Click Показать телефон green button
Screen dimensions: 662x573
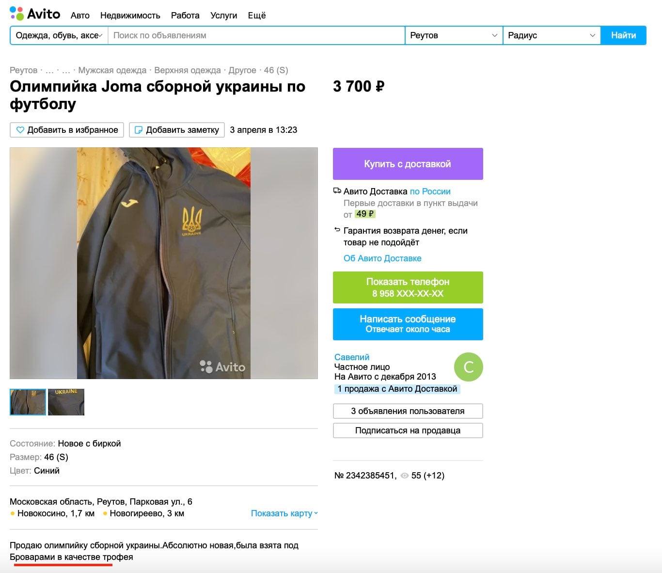point(408,287)
